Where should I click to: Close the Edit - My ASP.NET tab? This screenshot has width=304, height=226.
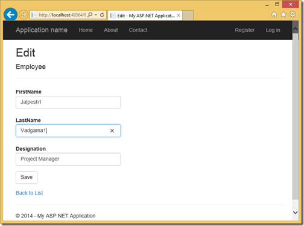pos(179,16)
